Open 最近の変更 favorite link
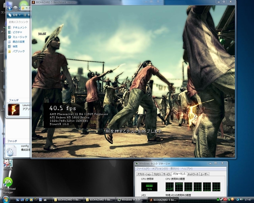Viewport: 254px width, 203px height. tap(17, 42)
